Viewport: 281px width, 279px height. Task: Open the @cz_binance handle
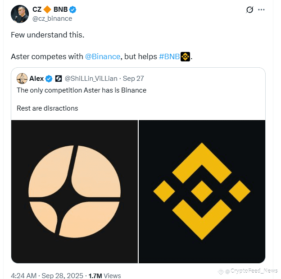(52, 19)
